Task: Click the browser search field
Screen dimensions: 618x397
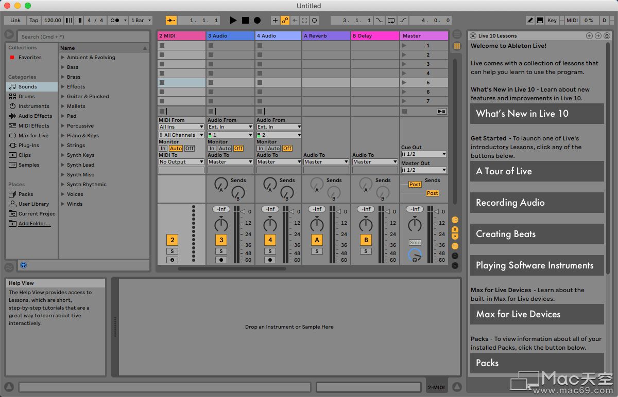Action: click(83, 37)
